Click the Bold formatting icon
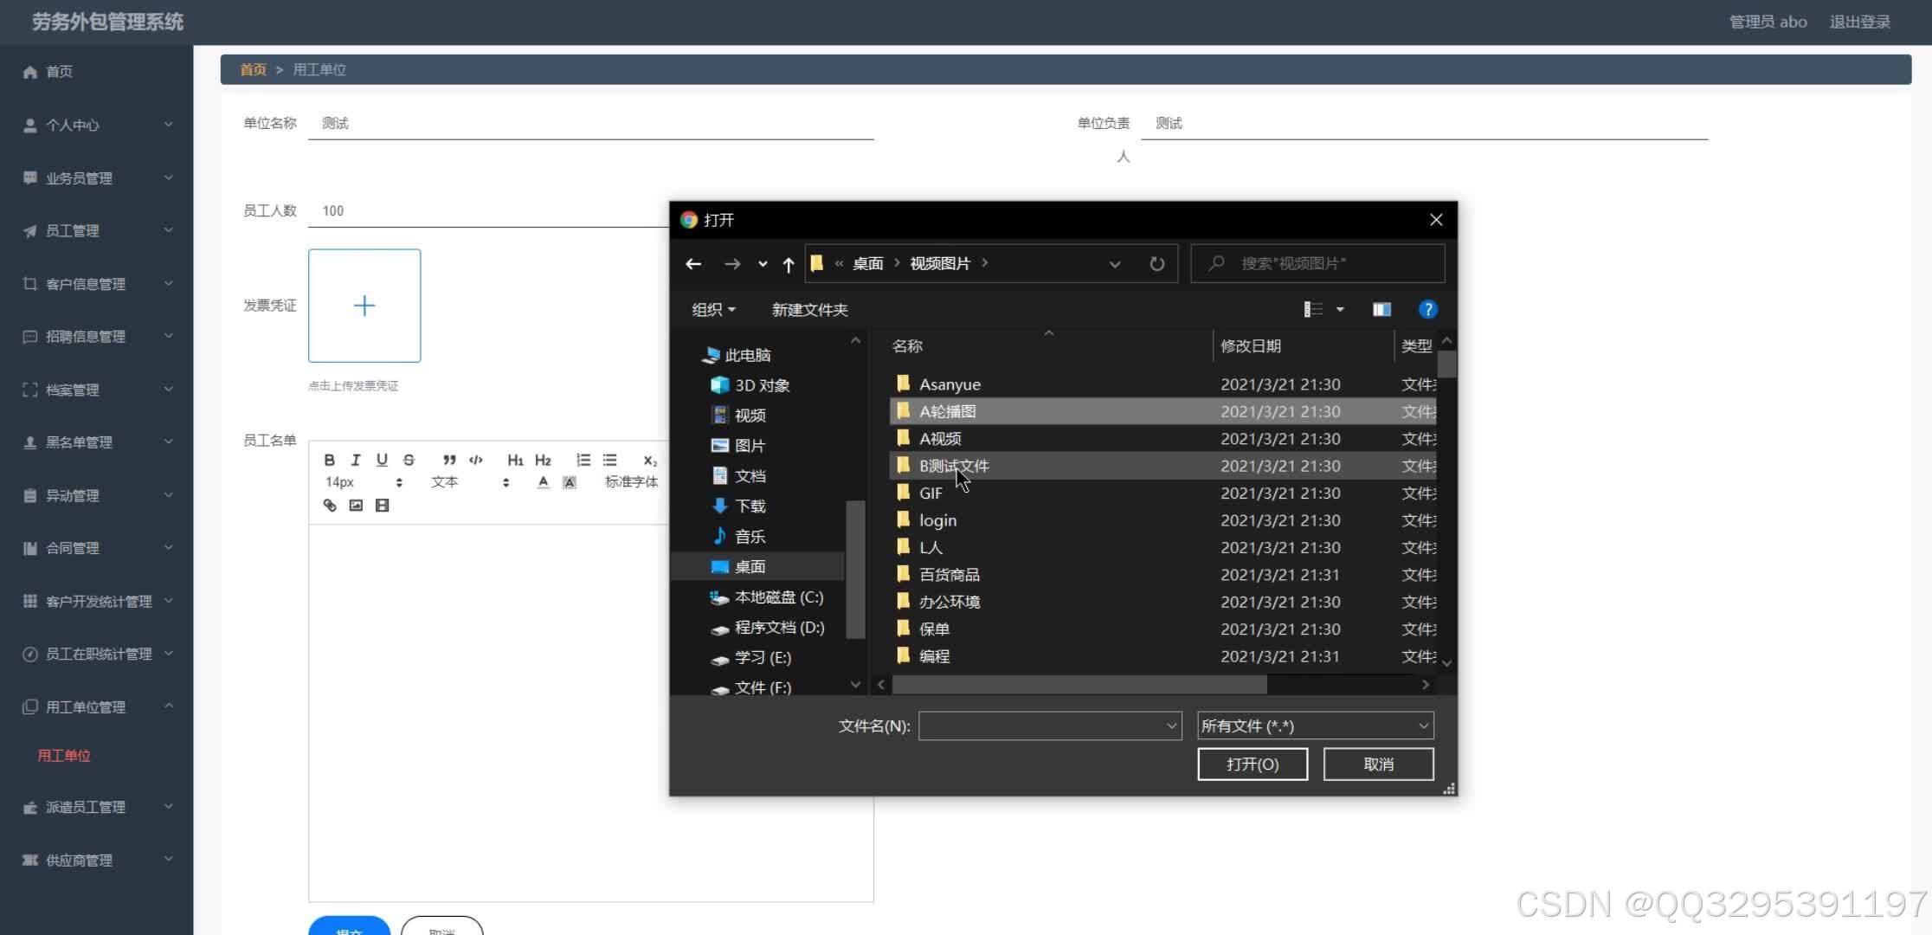The height and width of the screenshot is (935, 1932). (x=328, y=460)
